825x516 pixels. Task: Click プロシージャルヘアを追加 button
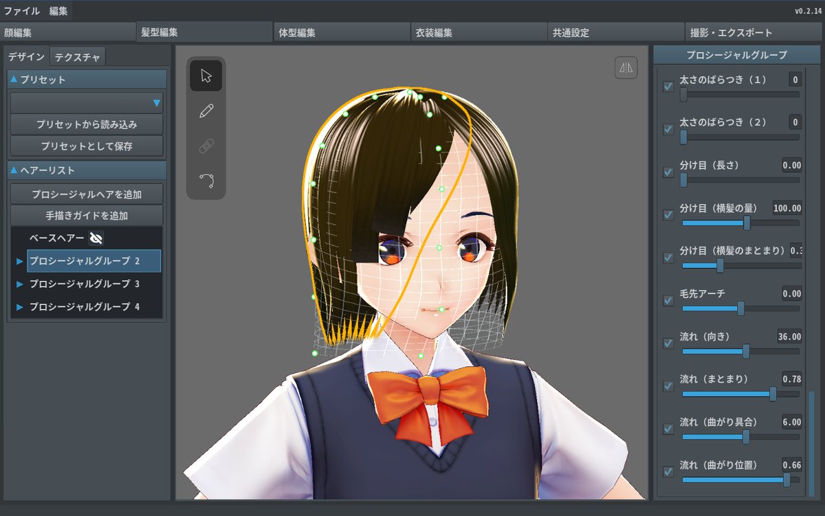click(x=87, y=194)
